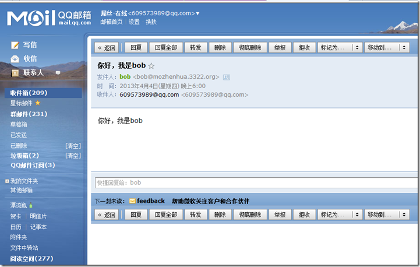Click 写信 compose label in sidebar
The image size is (420, 267).
30,45
